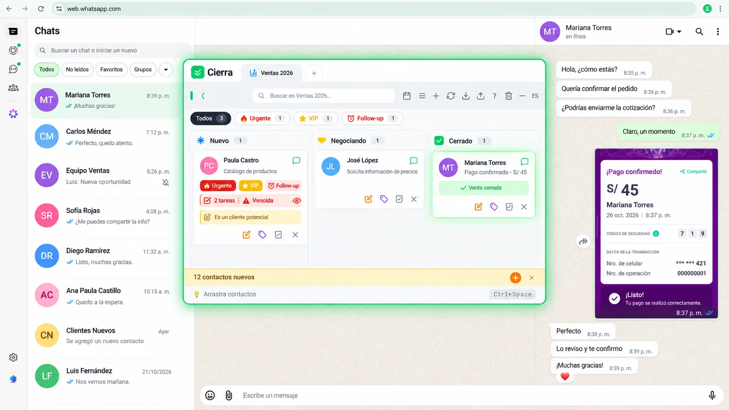Viewport: 729px width, 410px height.
Task: Toggle task checkbox on Paula Castro card
Action: pos(278,235)
